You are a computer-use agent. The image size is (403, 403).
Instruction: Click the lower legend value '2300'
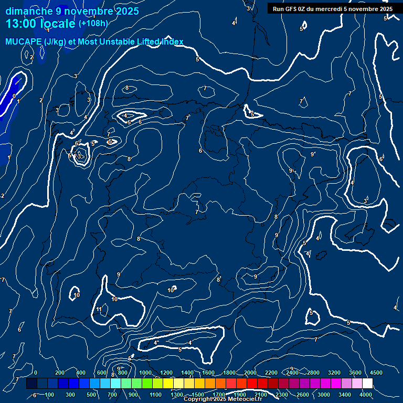(282, 395)
